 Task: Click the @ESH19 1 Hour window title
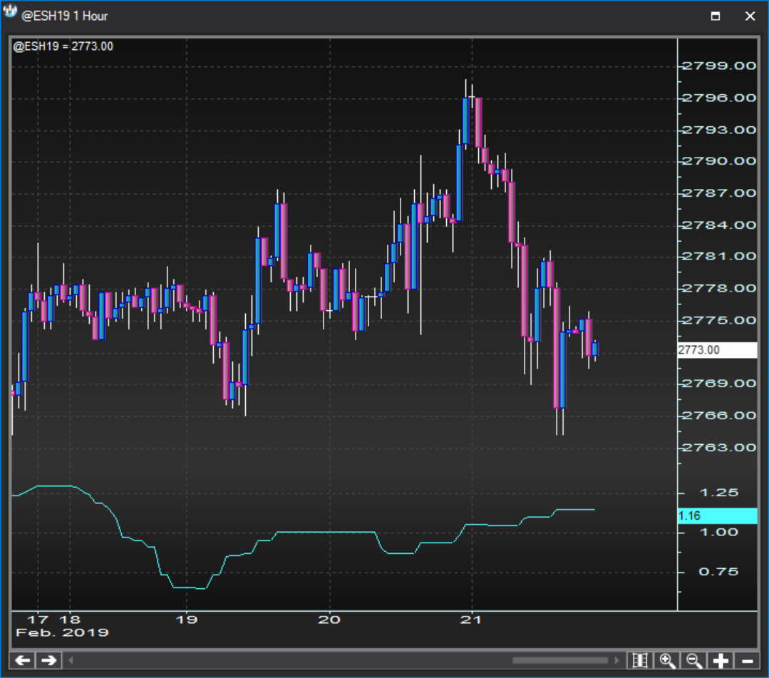click(x=64, y=16)
